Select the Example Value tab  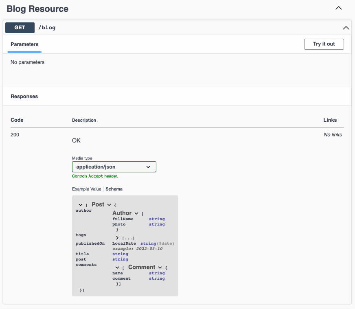(x=86, y=189)
